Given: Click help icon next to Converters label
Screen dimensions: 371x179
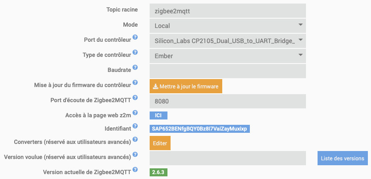Looking at the screenshot, I should 135,141.
